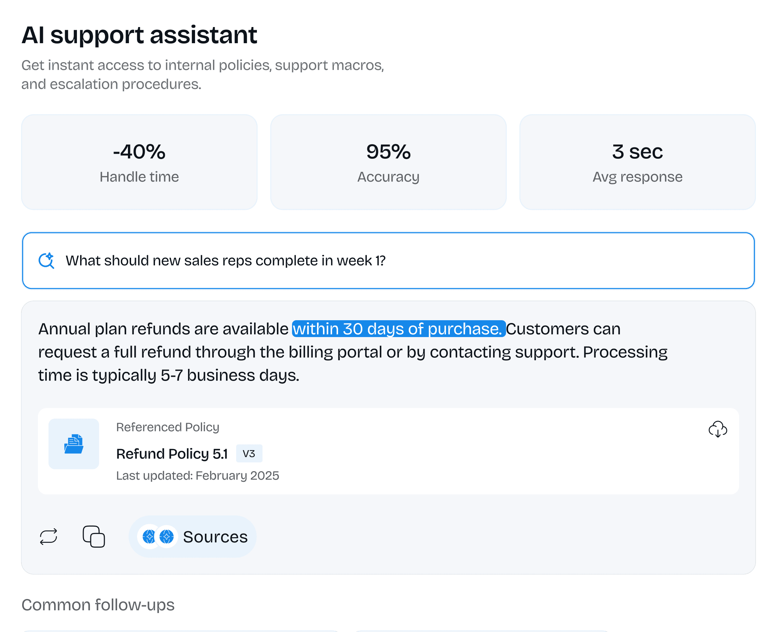Click the Last updated February 2025 text
Viewport: 777px width, 632px height.
[x=198, y=475]
